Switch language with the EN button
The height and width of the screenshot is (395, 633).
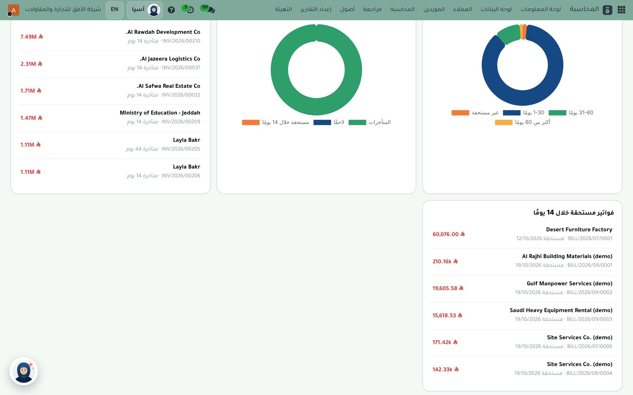(x=115, y=9)
